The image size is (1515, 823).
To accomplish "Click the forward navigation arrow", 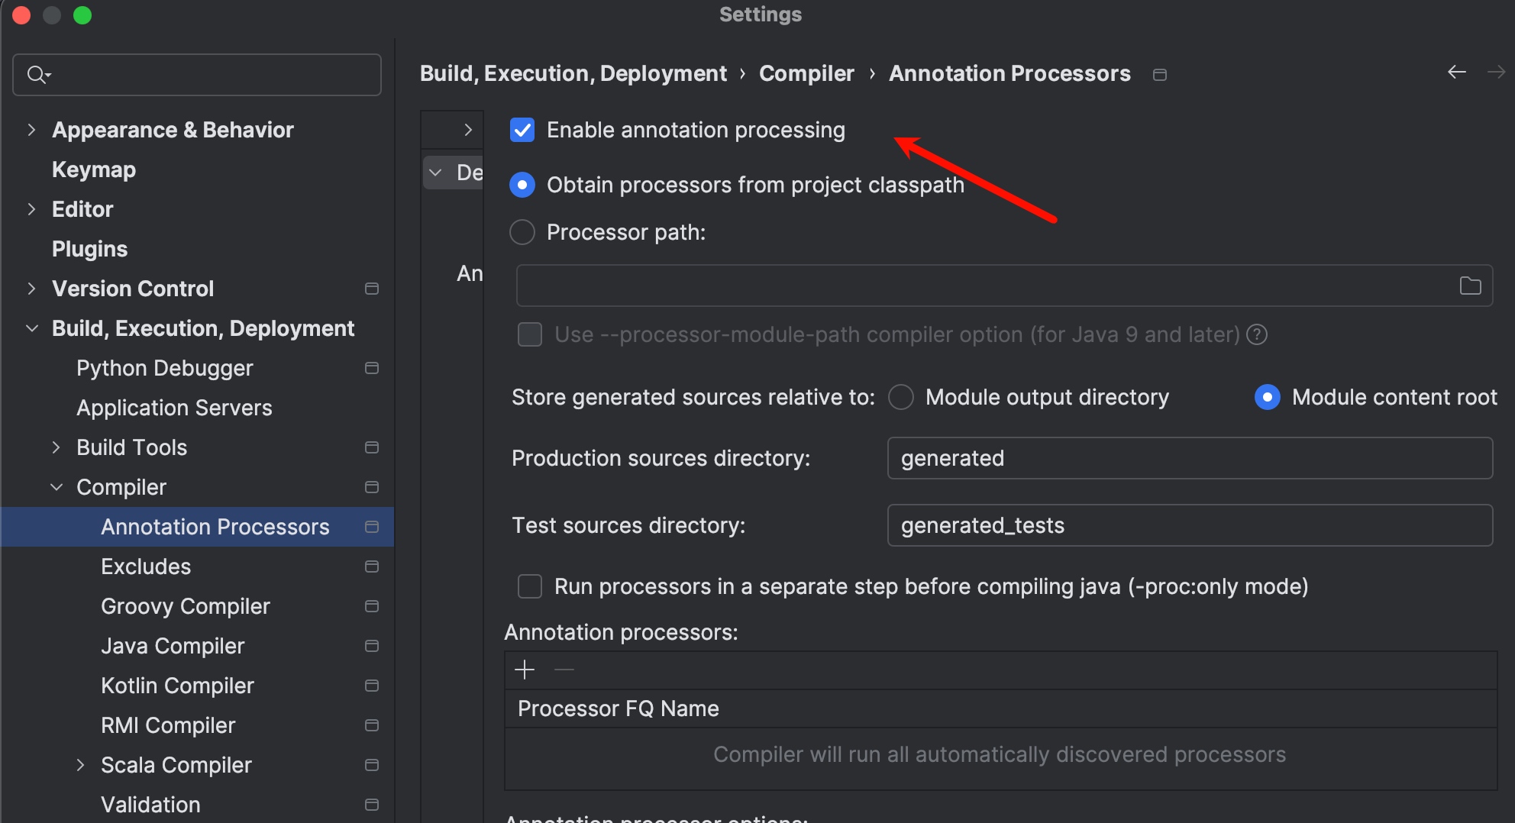I will 1496,72.
